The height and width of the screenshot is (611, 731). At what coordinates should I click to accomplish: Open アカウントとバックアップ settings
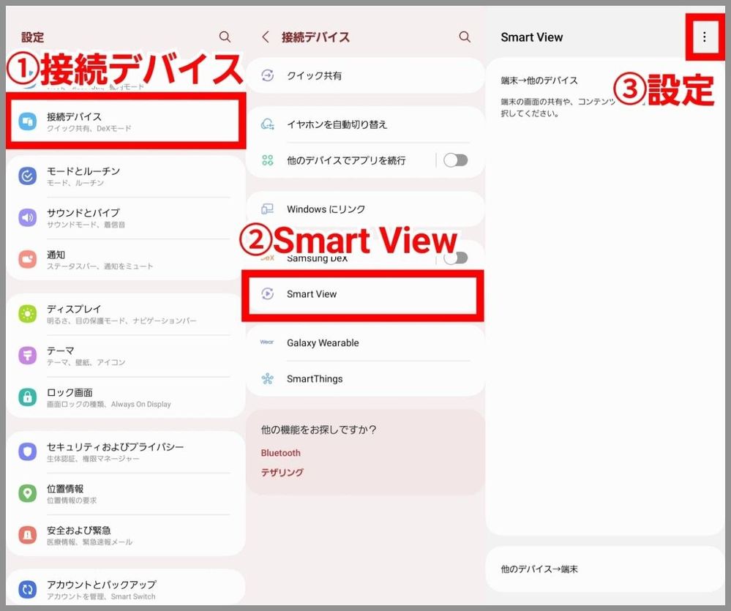click(126, 588)
